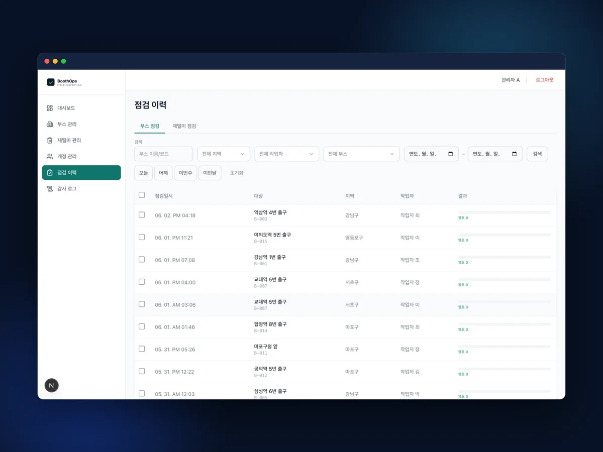The width and height of the screenshot is (603, 452).
Task: Open the round N dev tools badge
Action: pyautogui.click(x=52, y=385)
